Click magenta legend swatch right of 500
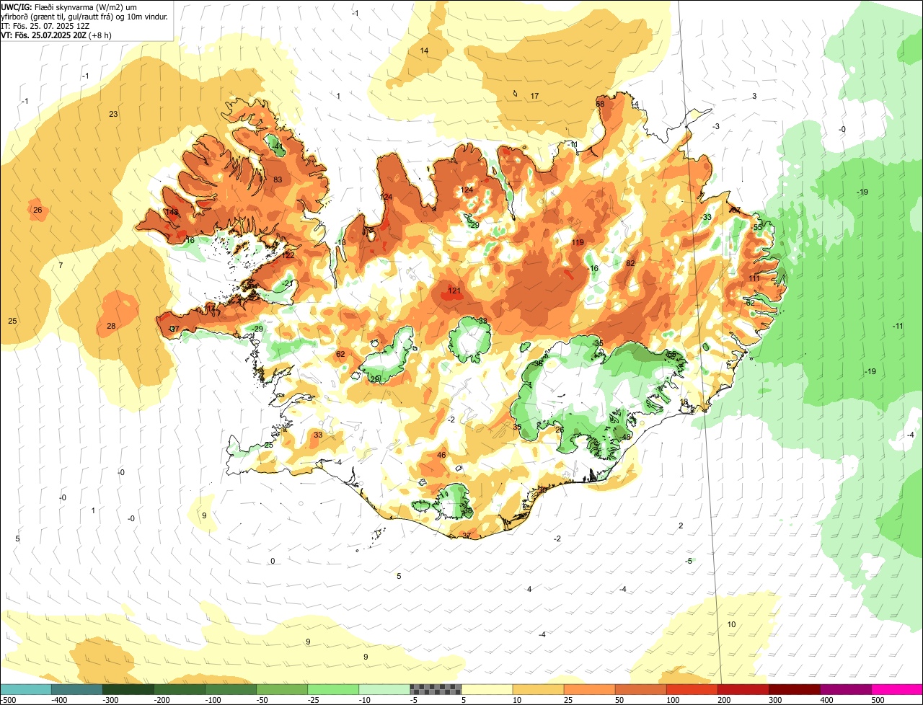 (897, 689)
